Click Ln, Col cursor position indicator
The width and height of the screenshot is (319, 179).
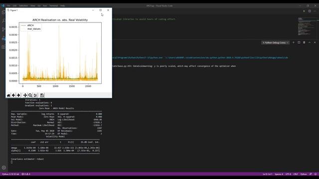pos(267,174)
